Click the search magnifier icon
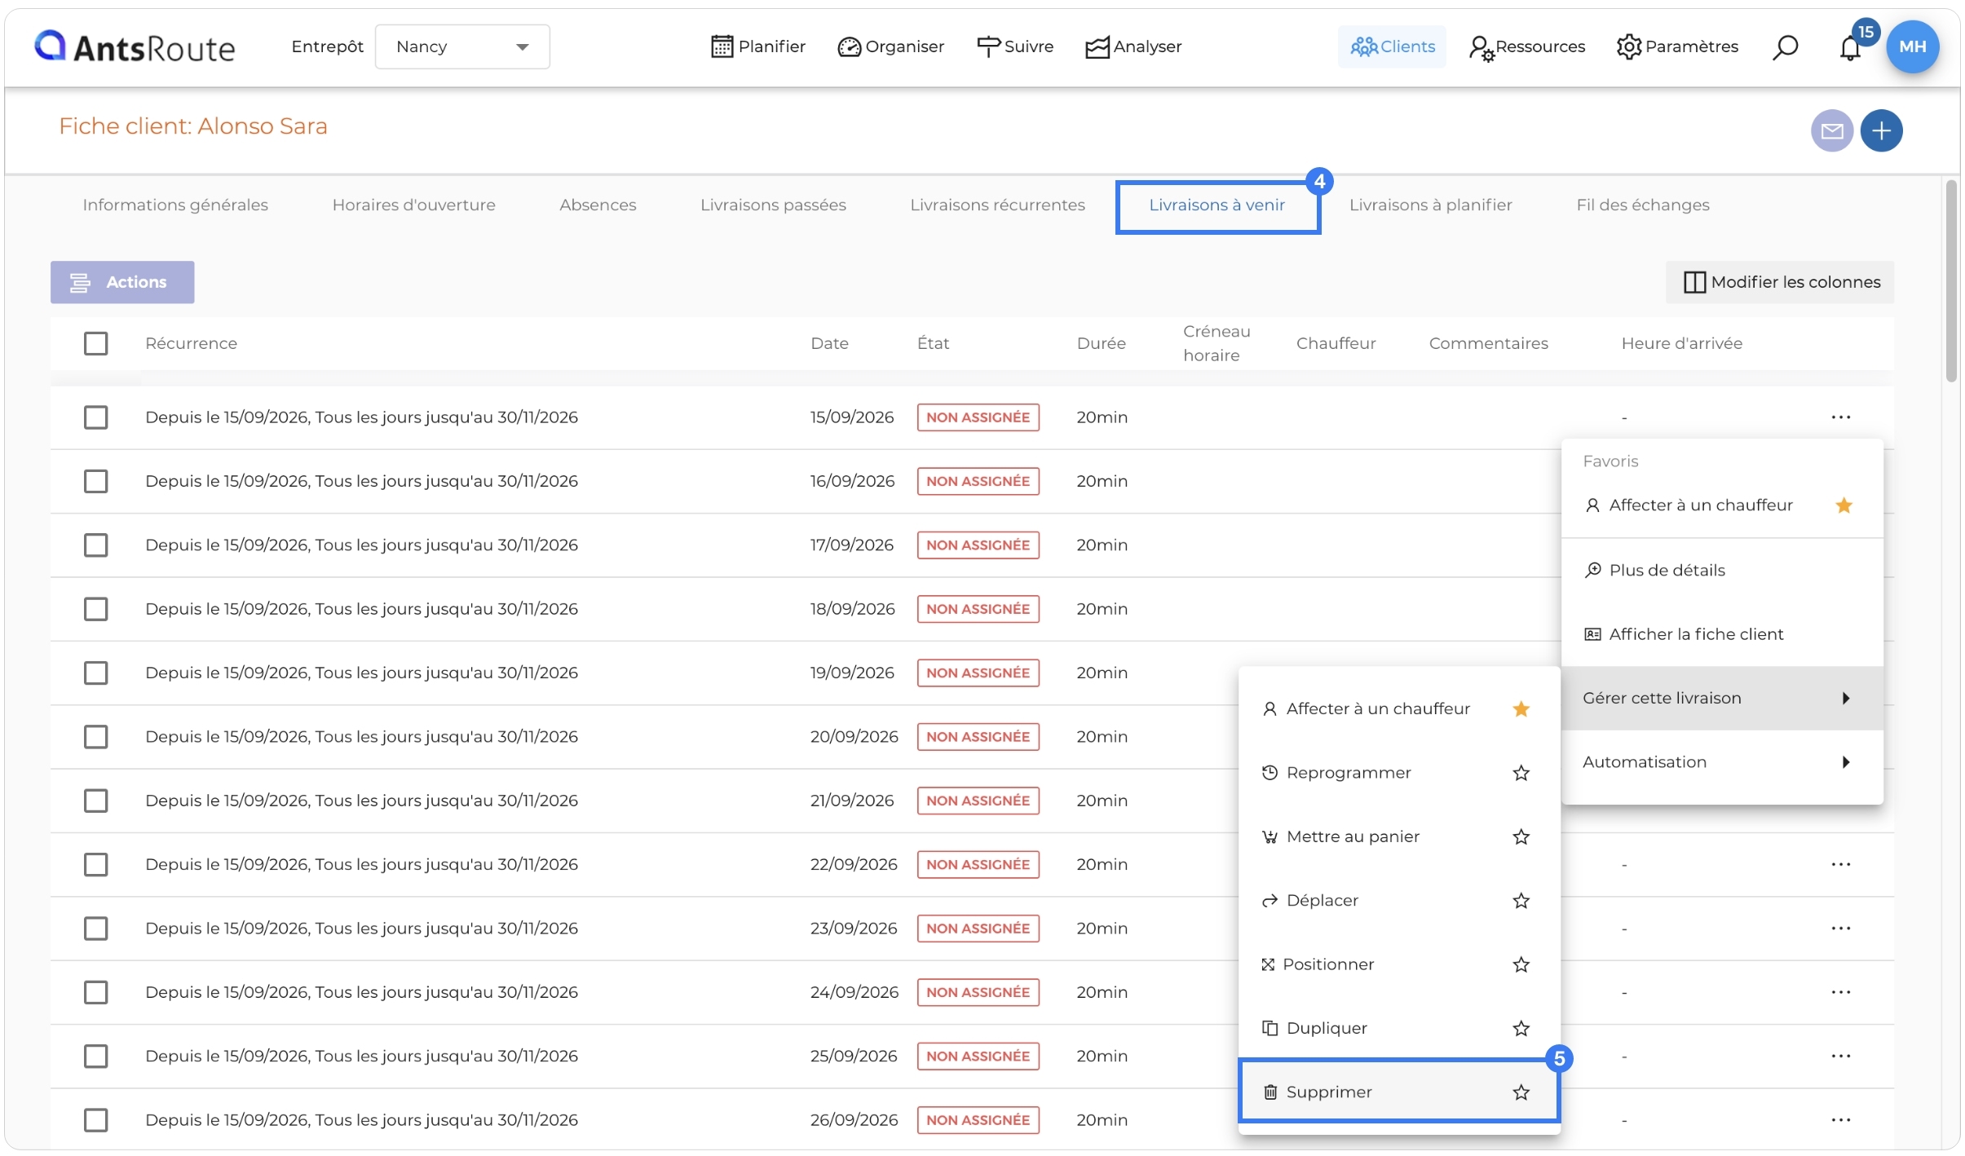Screen dimensions: 1965x1156 [x=1785, y=47]
